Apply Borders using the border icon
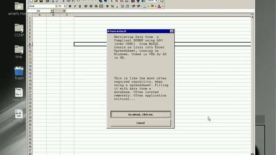Image resolution: width=276 pixels, height=155 pixels. click(144, 6)
